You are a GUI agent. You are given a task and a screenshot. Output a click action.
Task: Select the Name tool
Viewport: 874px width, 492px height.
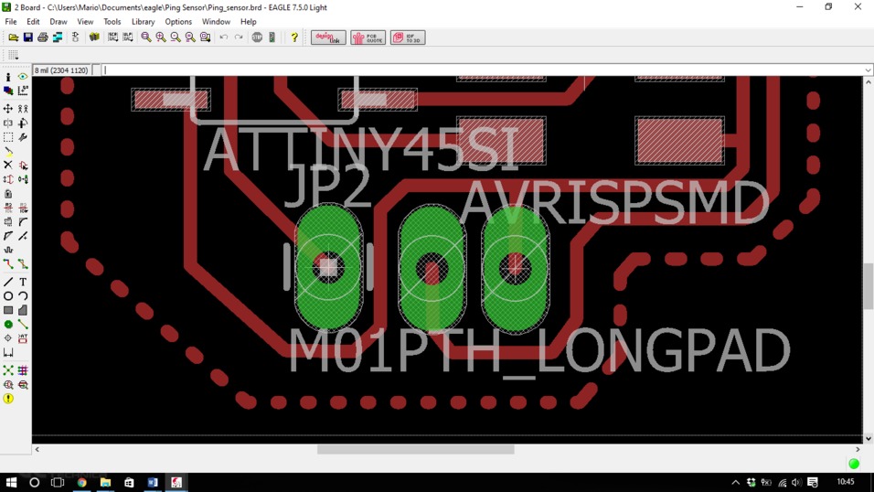8,209
